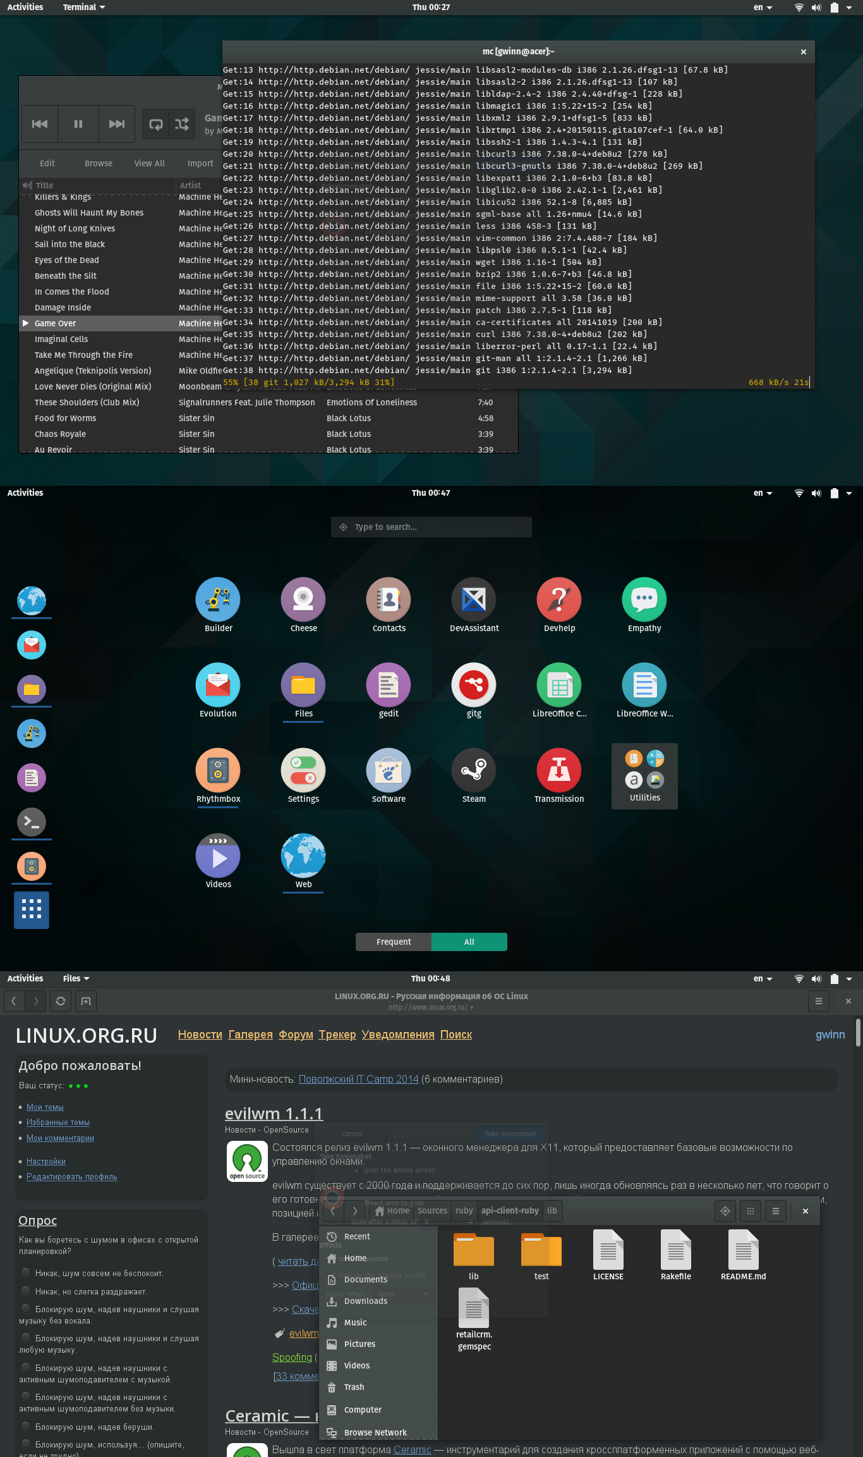The height and width of the screenshot is (1457, 863).
Task: Pick the "шумоподавителем без музыки" poll option
Action: click(x=26, y=1396)
